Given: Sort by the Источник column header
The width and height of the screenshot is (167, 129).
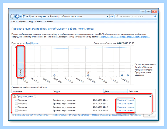Looking at the screenshot, I should point(18,92).
